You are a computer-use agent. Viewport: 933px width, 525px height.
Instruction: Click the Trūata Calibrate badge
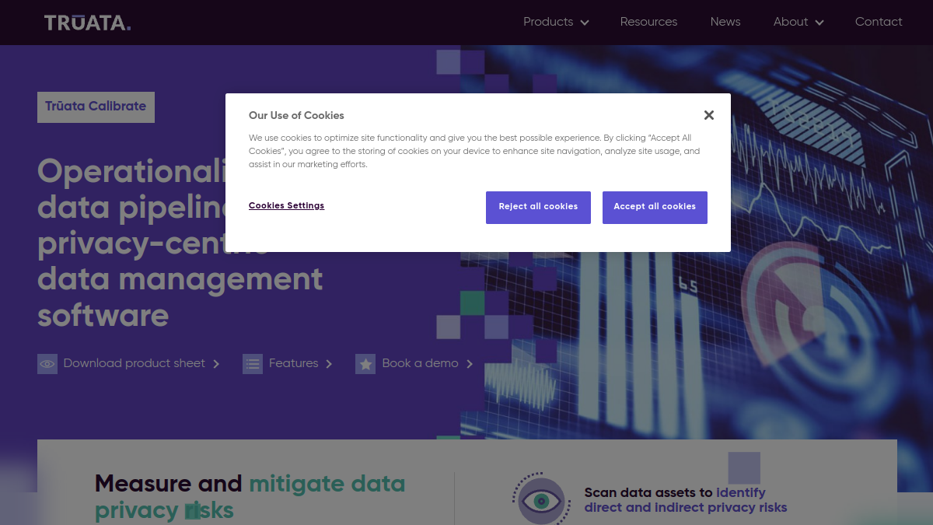coord(96,107)
